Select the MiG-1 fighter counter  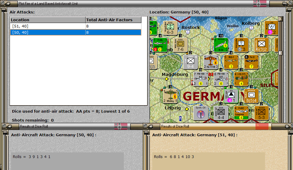[231, 62]
